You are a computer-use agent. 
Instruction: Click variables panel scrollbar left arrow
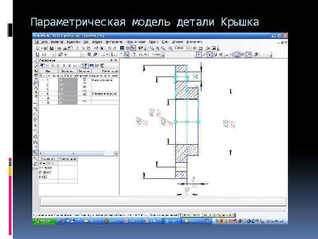point(41,154)
